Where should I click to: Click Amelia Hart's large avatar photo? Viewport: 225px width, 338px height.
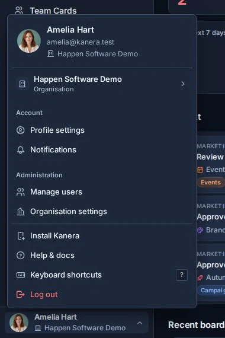click(29, 41)
